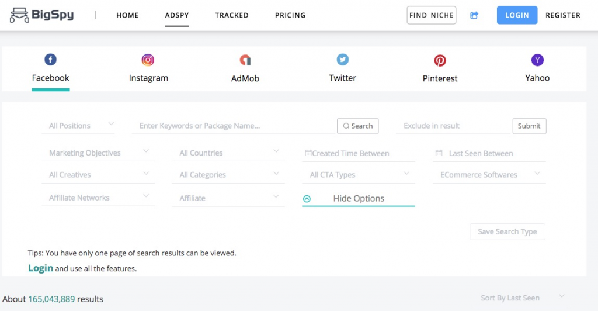
Task: Click the Created Time Between date field
Action: [x=359, y=153]
